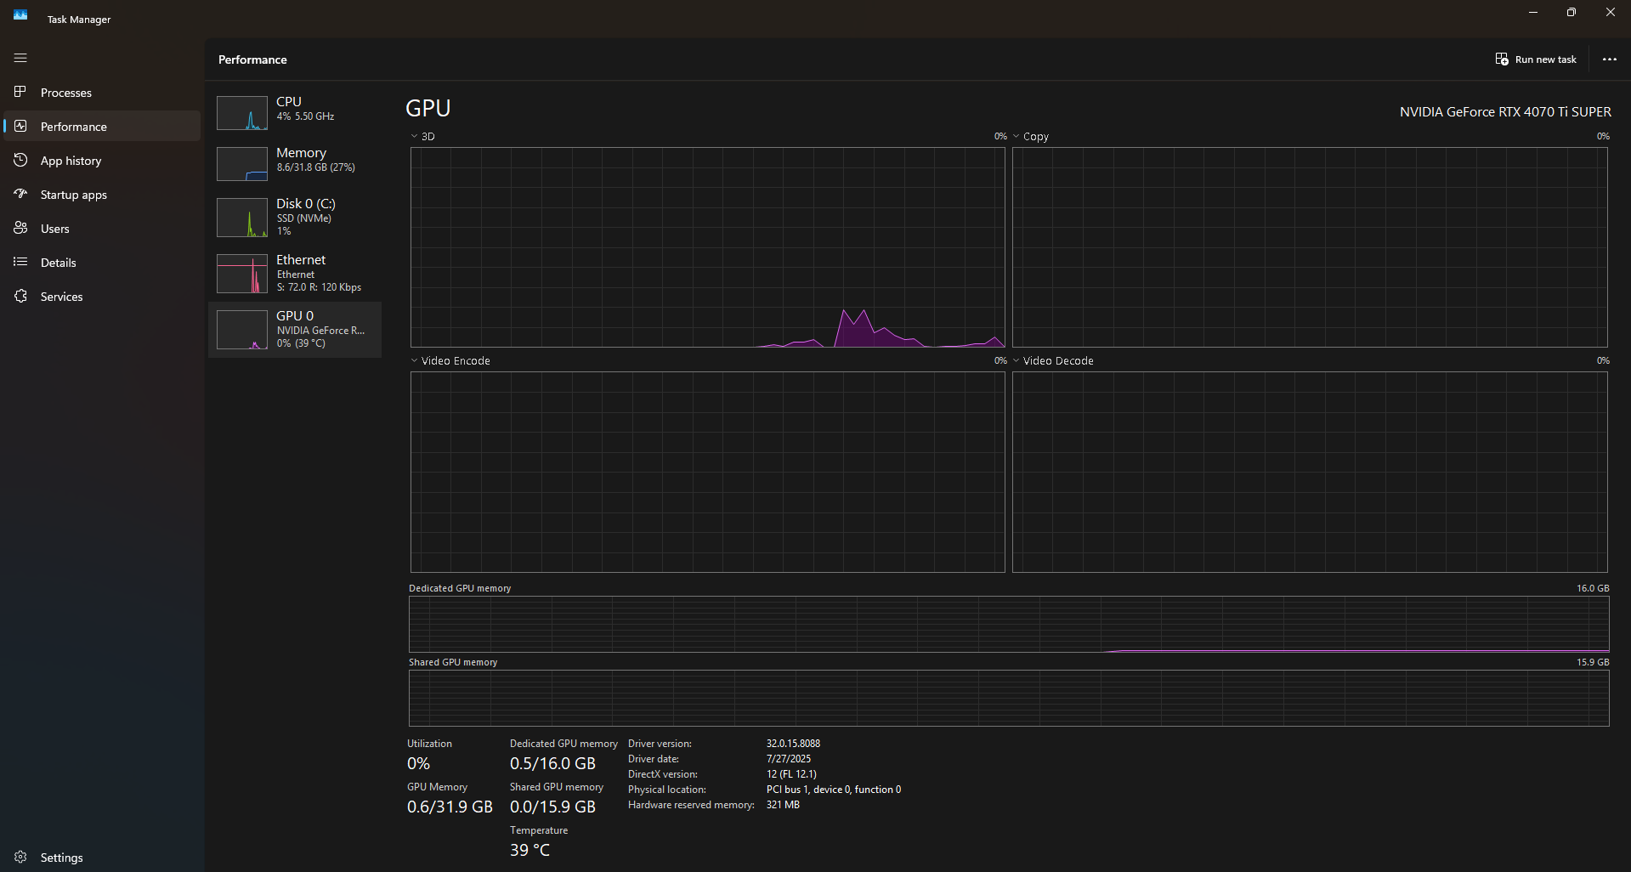This screenshot has width=1631, height=872.
Task: Click the GPU 0 resource label
Action: click(295, 315)
